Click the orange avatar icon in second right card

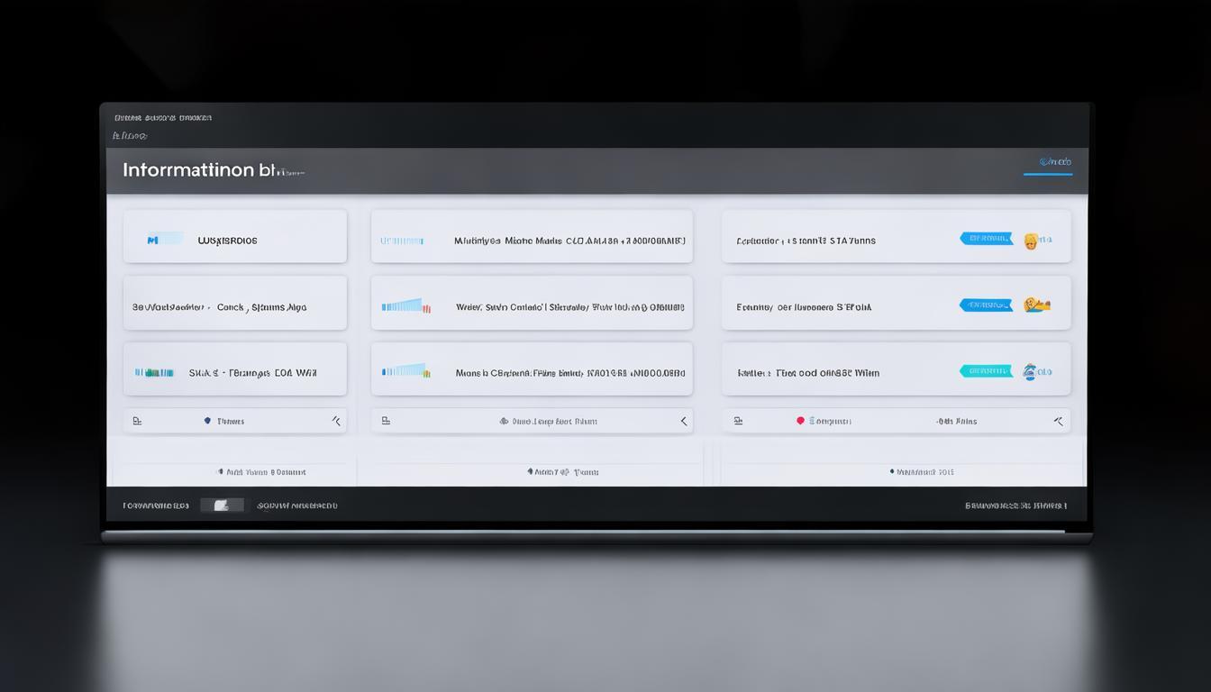point(1034,305)
